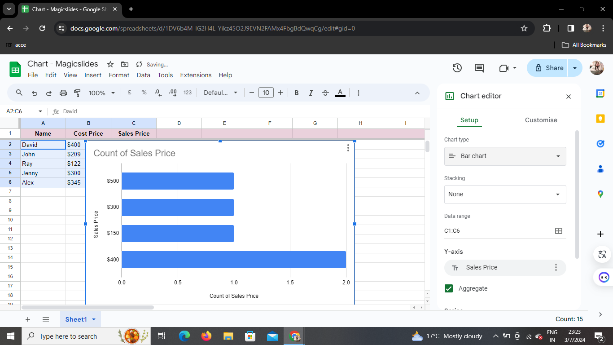Expand the Chart type Bar chart dropdown
The width and height of the screenshot is (613, 345).
pyautogui.click(x=505, y=156)
